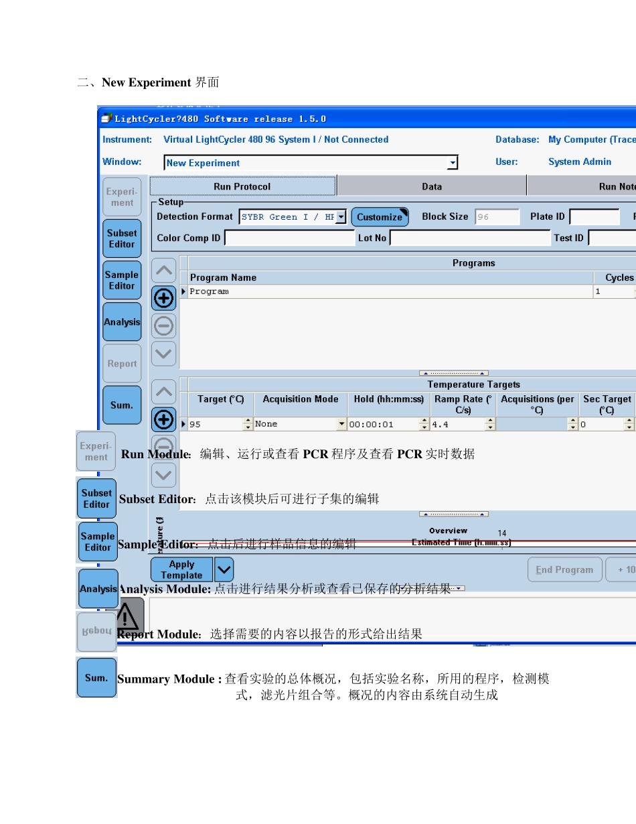The image size is (636, 824).
Task: Click the Color Comp ID field
Action: 289,238
